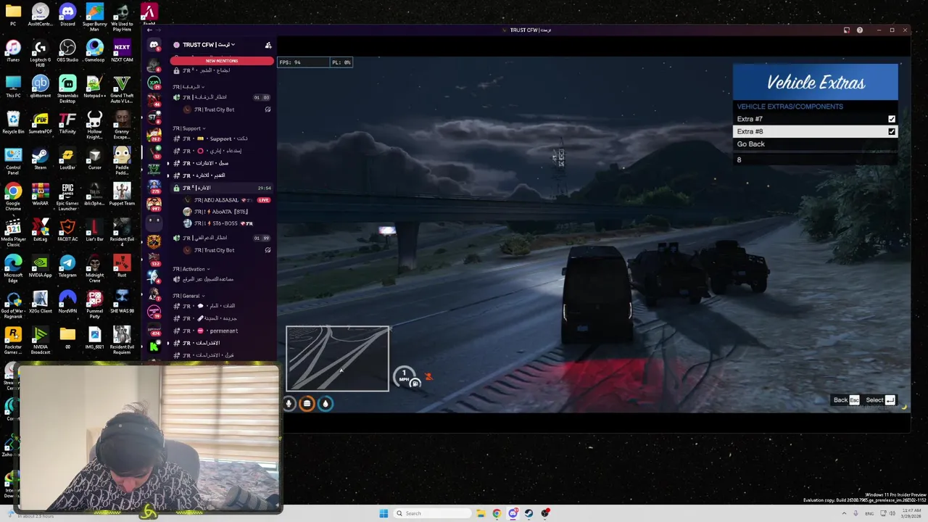
Task: Click ENG language indicator in tray
Action: pyautogui.click(x=869, y=513)
